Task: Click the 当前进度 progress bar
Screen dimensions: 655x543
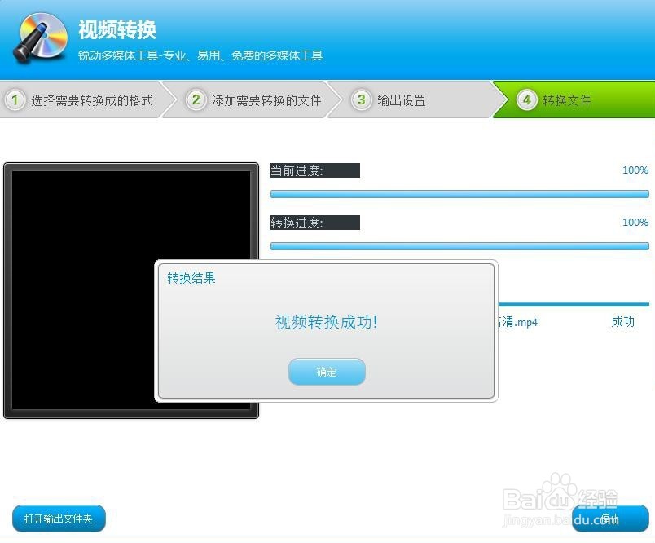Action: [459, 193]
